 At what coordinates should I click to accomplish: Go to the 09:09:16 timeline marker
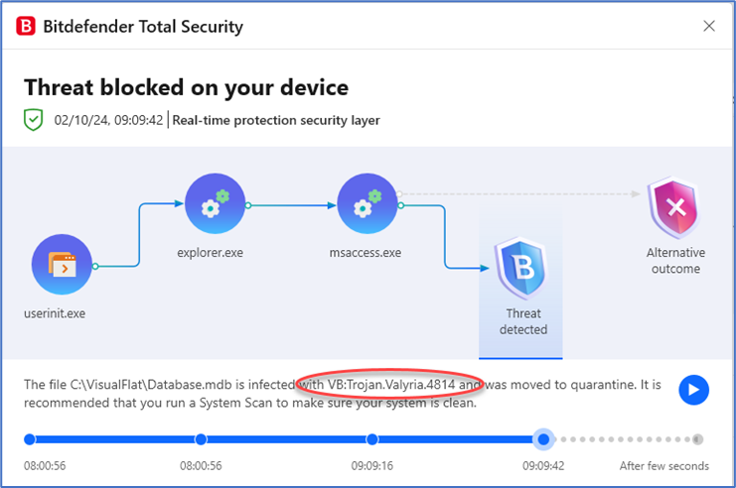(372, 439)
